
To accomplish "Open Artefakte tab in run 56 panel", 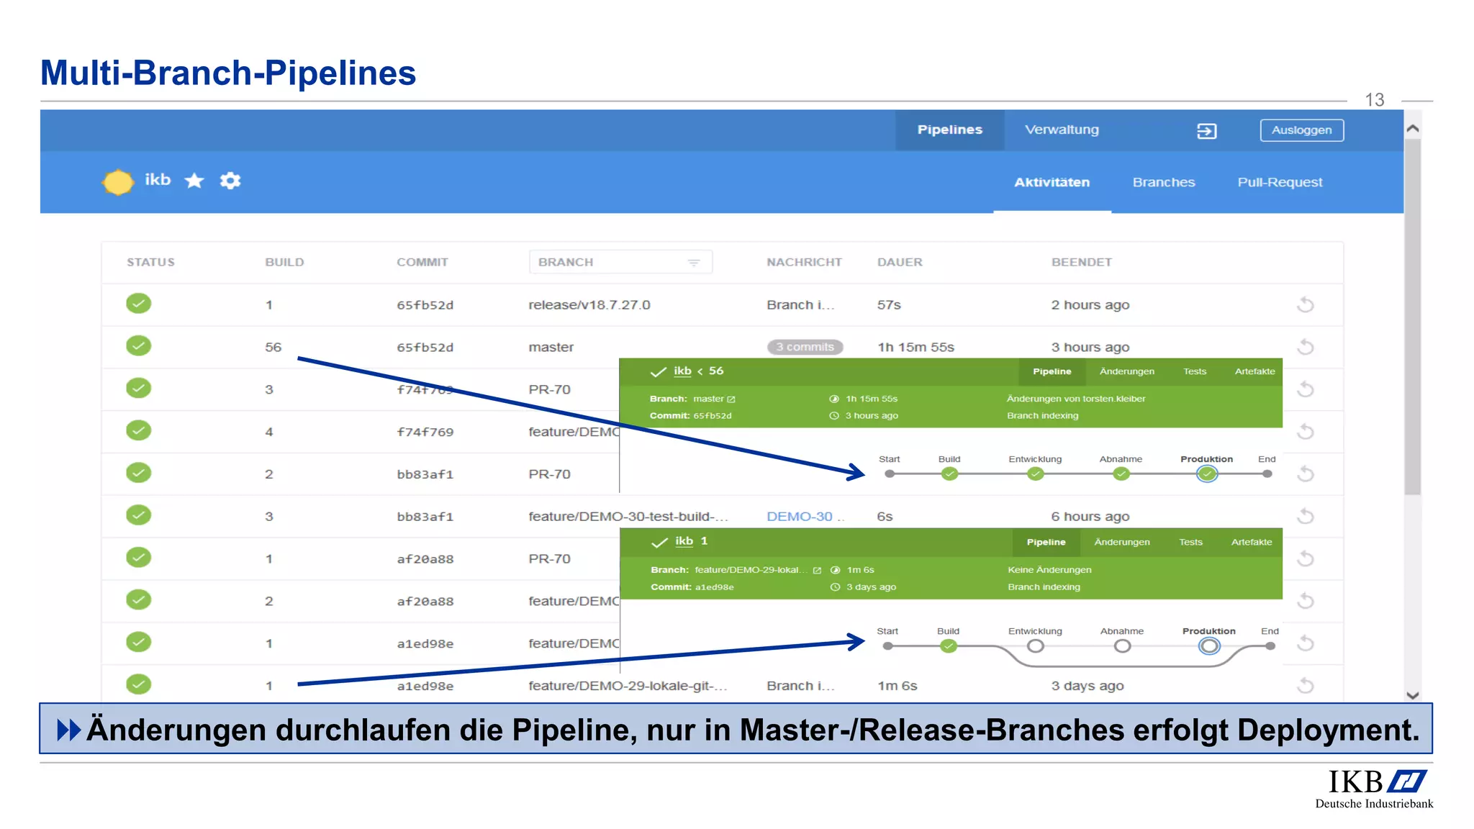I will point(1254,371).
